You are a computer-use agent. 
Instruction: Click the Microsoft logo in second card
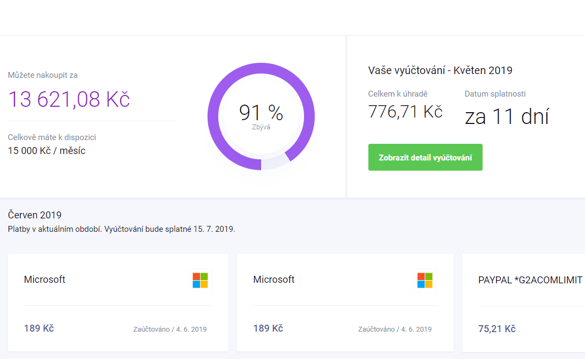pos(425,280)
